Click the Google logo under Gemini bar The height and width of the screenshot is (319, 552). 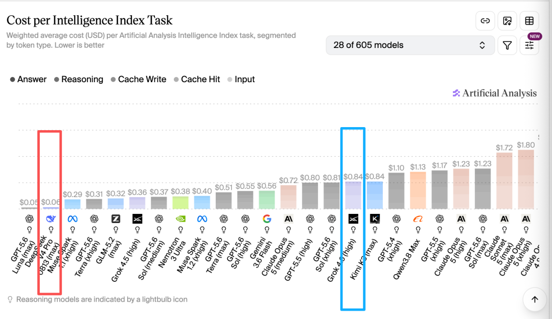coord(267,219)
